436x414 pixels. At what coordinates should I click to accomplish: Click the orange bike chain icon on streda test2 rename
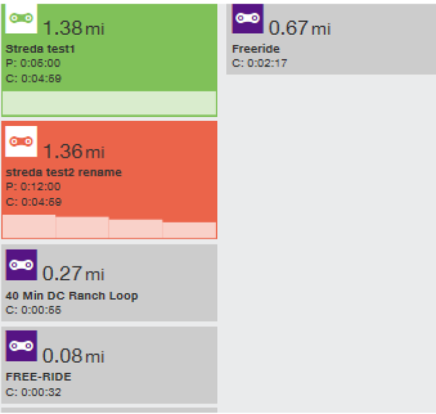pyautogui.click(x=22, y=141)
